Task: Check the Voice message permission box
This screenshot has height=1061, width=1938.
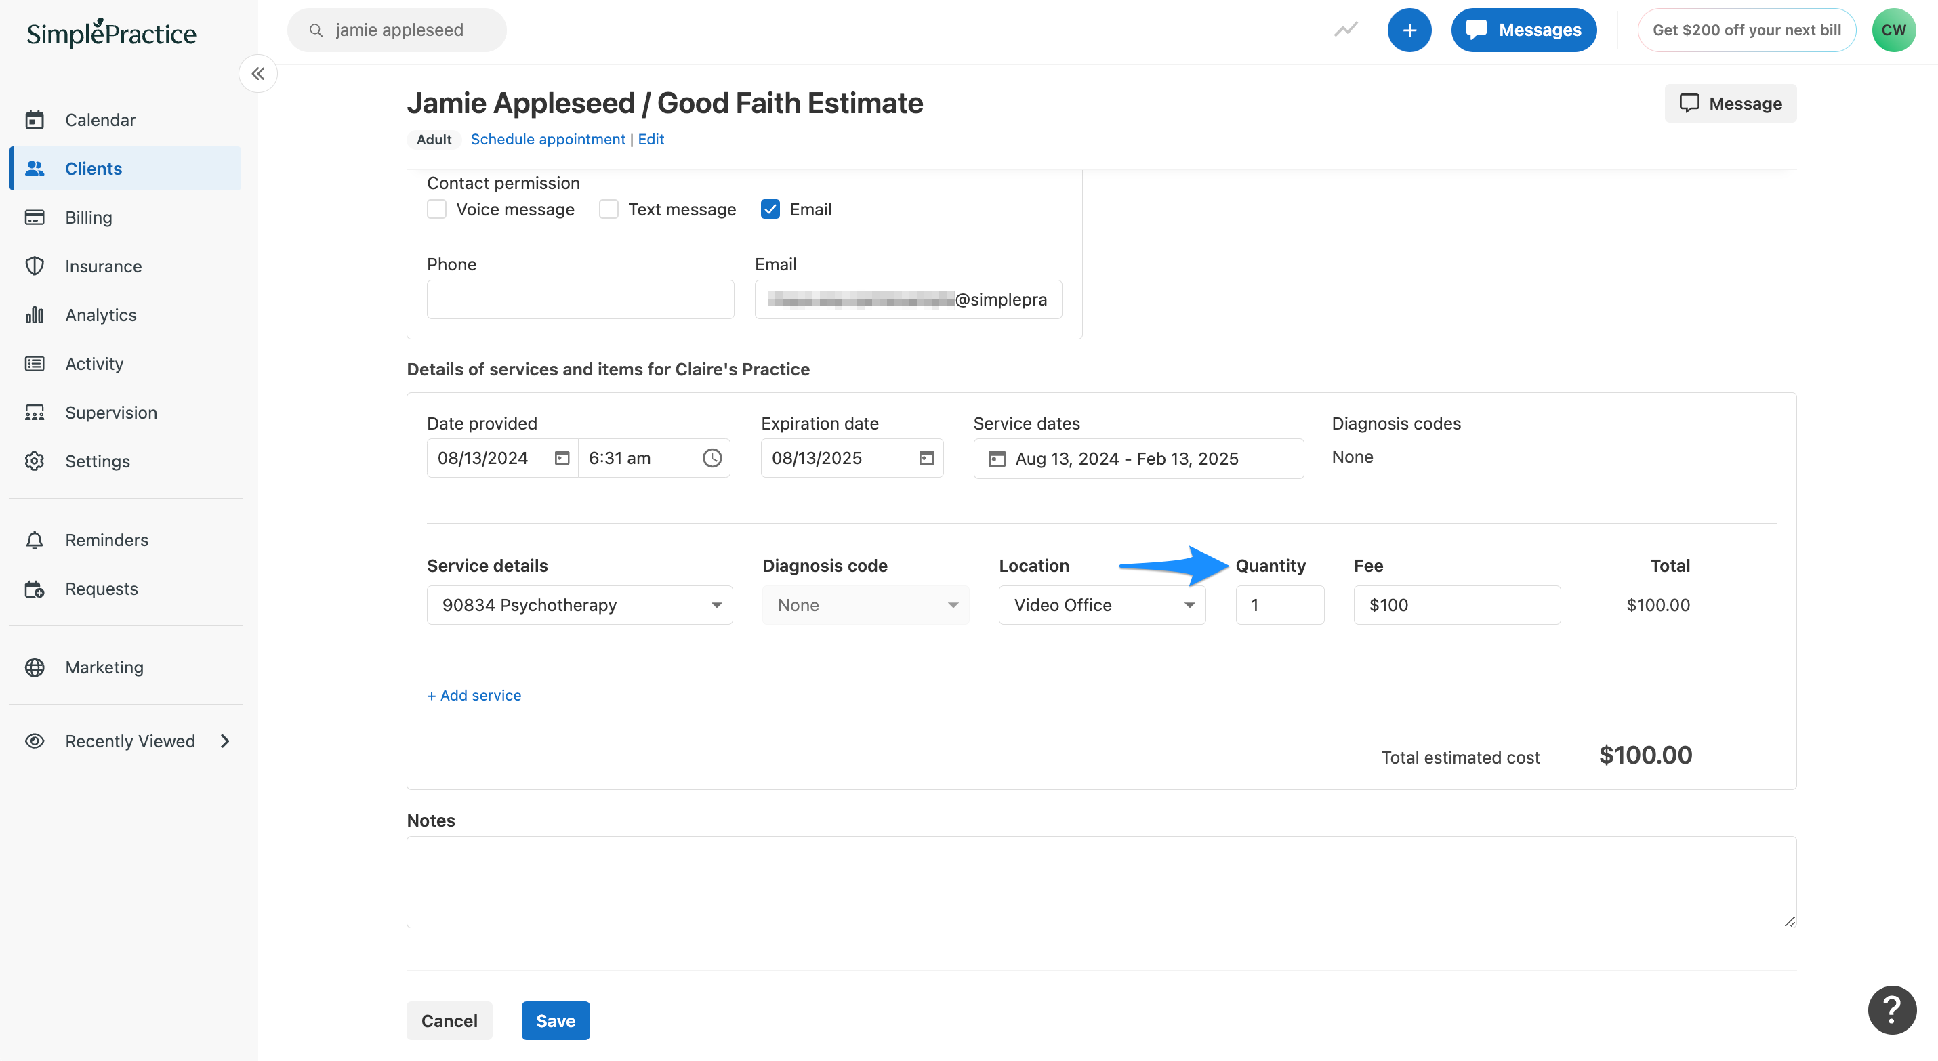Action: (x=436, y=209)
